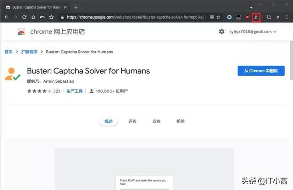
Task: Open the browser three-dot menu
Action: (x=287, y=17)
